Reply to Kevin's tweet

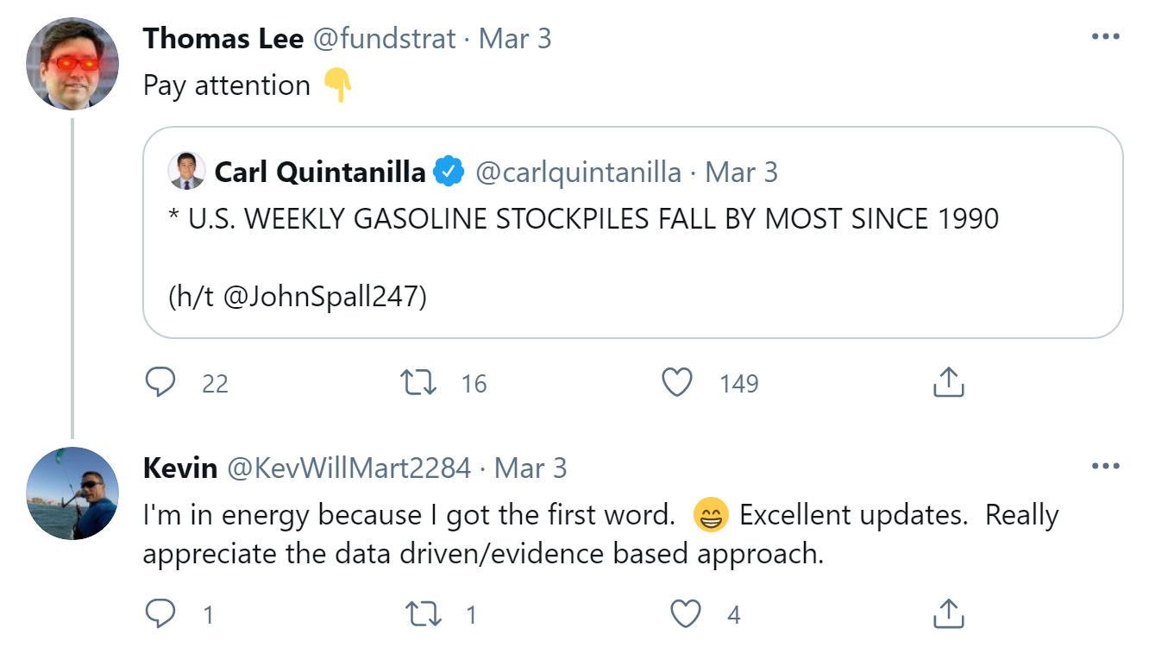click(x=160, y=613)
